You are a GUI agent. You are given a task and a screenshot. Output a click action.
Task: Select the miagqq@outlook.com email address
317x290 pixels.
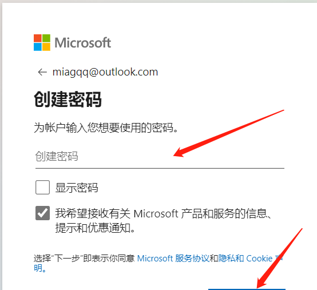105,72
